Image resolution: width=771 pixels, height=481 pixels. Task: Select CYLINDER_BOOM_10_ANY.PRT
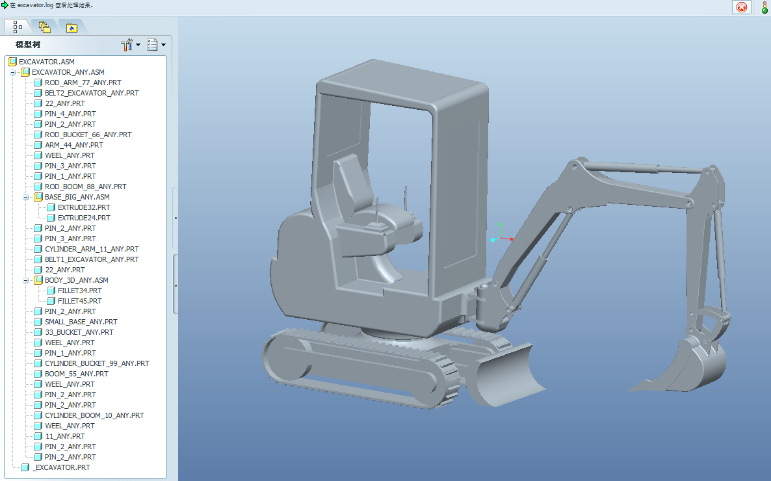(x=94, y=415)
